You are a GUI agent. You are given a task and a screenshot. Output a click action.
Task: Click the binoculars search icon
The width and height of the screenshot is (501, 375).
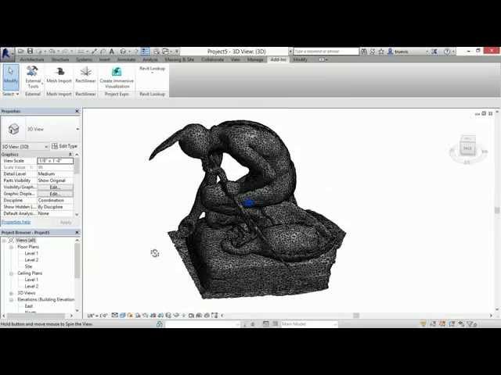click(x=364, y=52)
